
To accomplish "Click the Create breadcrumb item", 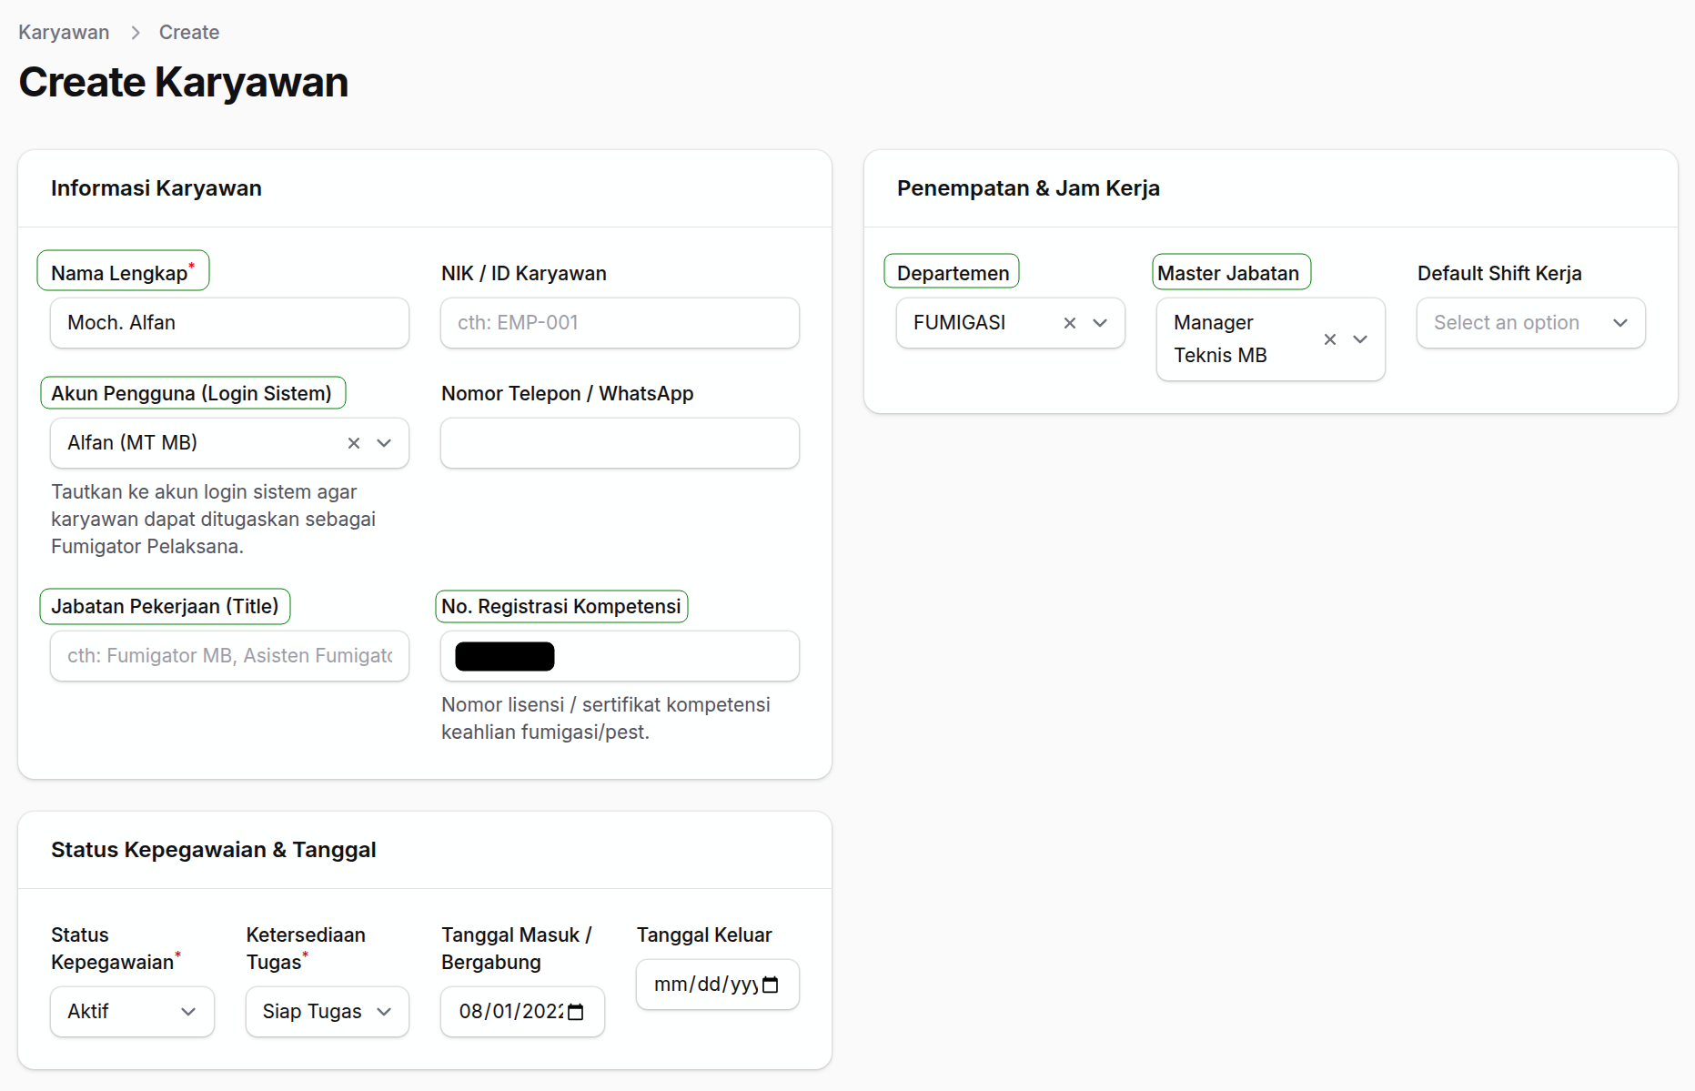I will 189,33.
